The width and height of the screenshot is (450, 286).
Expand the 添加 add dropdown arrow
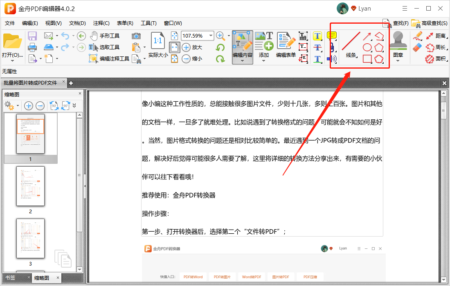(x=264, y=61)
